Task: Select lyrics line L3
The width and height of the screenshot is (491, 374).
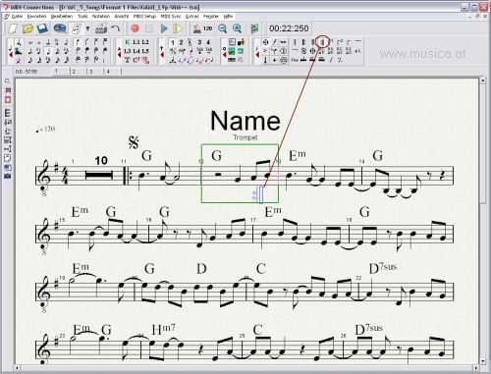Action: 128,51
